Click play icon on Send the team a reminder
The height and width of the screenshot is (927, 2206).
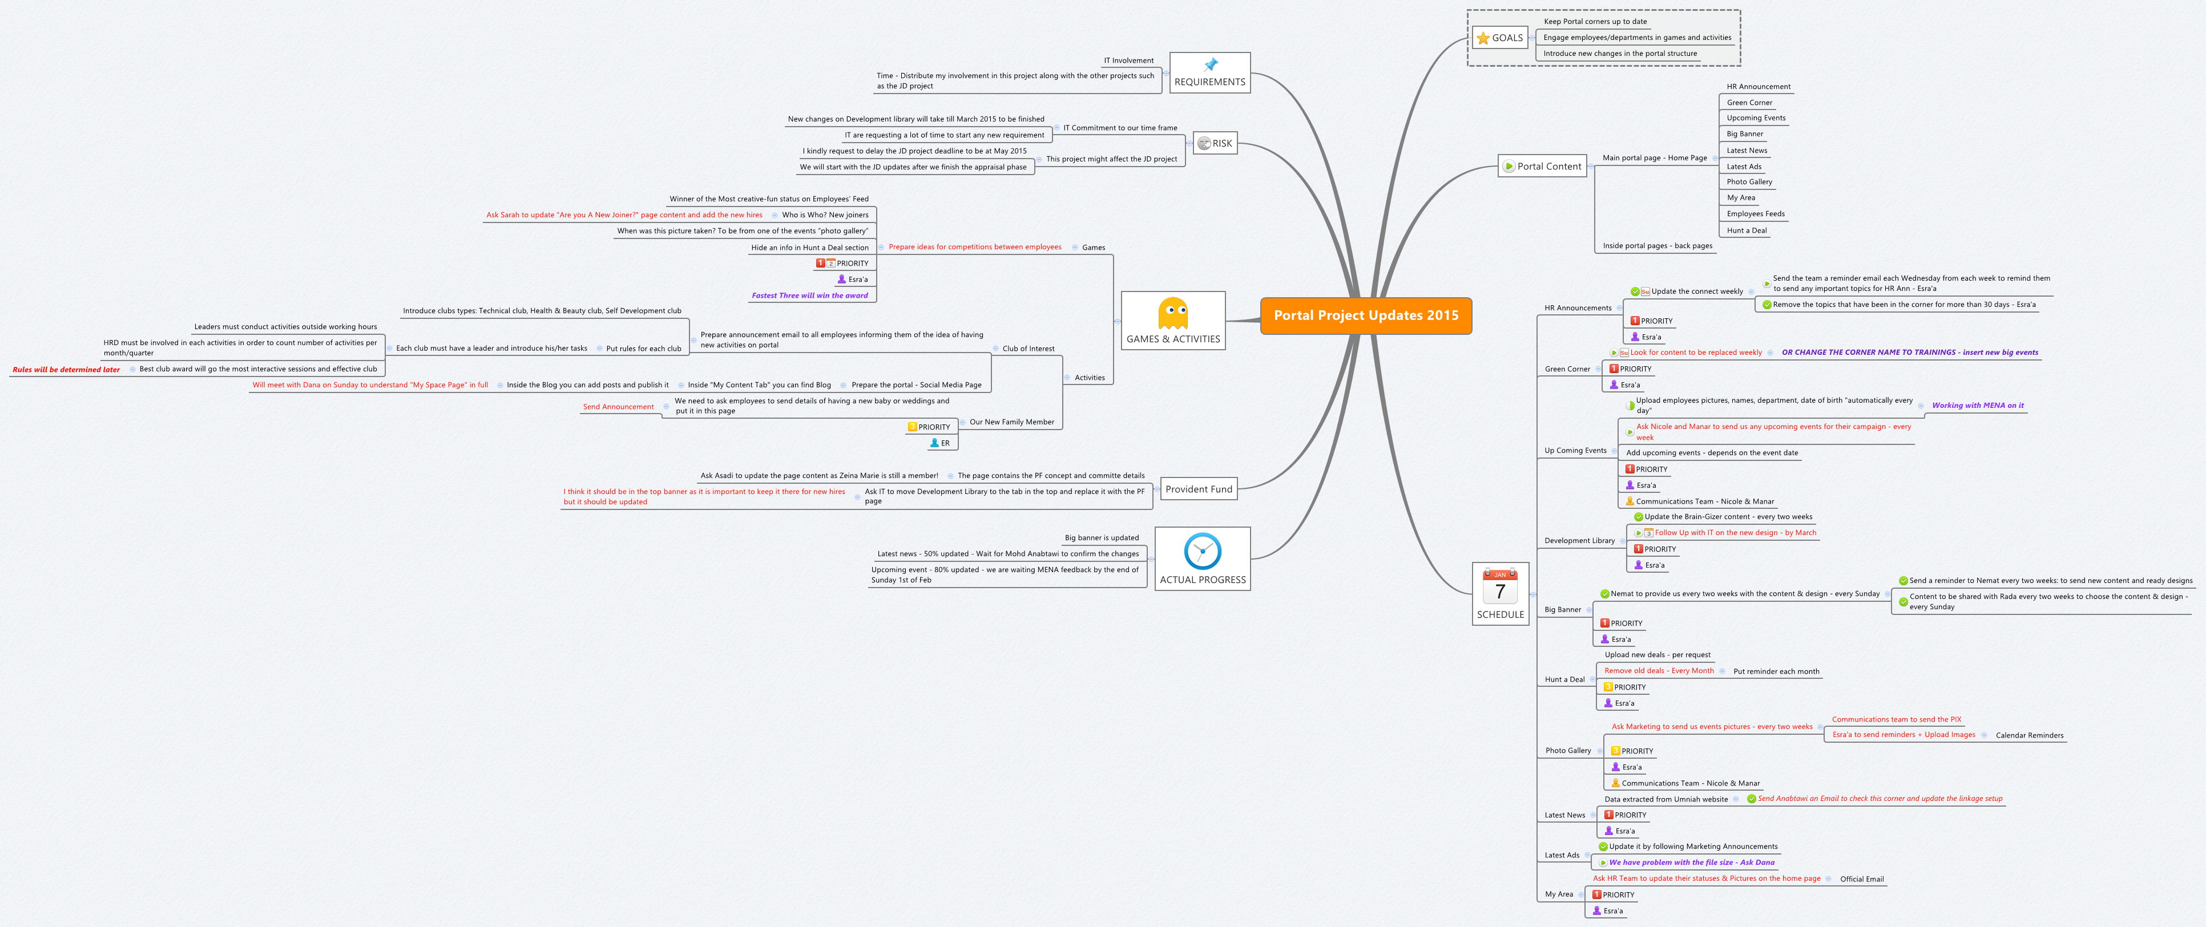1767,284
